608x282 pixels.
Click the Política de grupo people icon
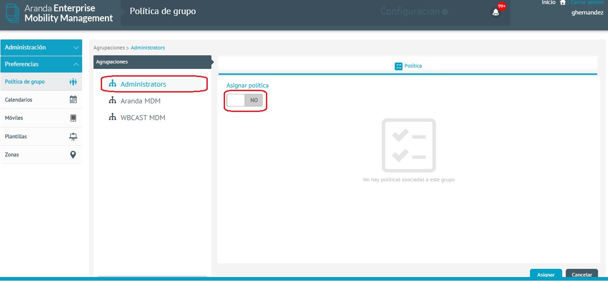point(73,82)
